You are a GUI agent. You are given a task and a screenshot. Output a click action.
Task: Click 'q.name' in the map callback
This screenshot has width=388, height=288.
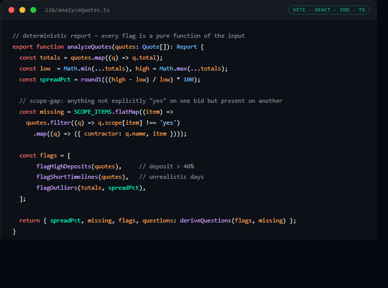point(135,134)
